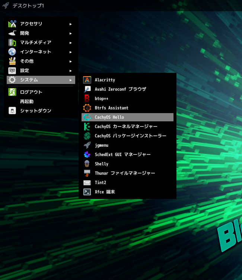Screen dimensions: 242x280
Task: Open CachyOS カーネルマネージャー entry
Action: click(127, 127)
